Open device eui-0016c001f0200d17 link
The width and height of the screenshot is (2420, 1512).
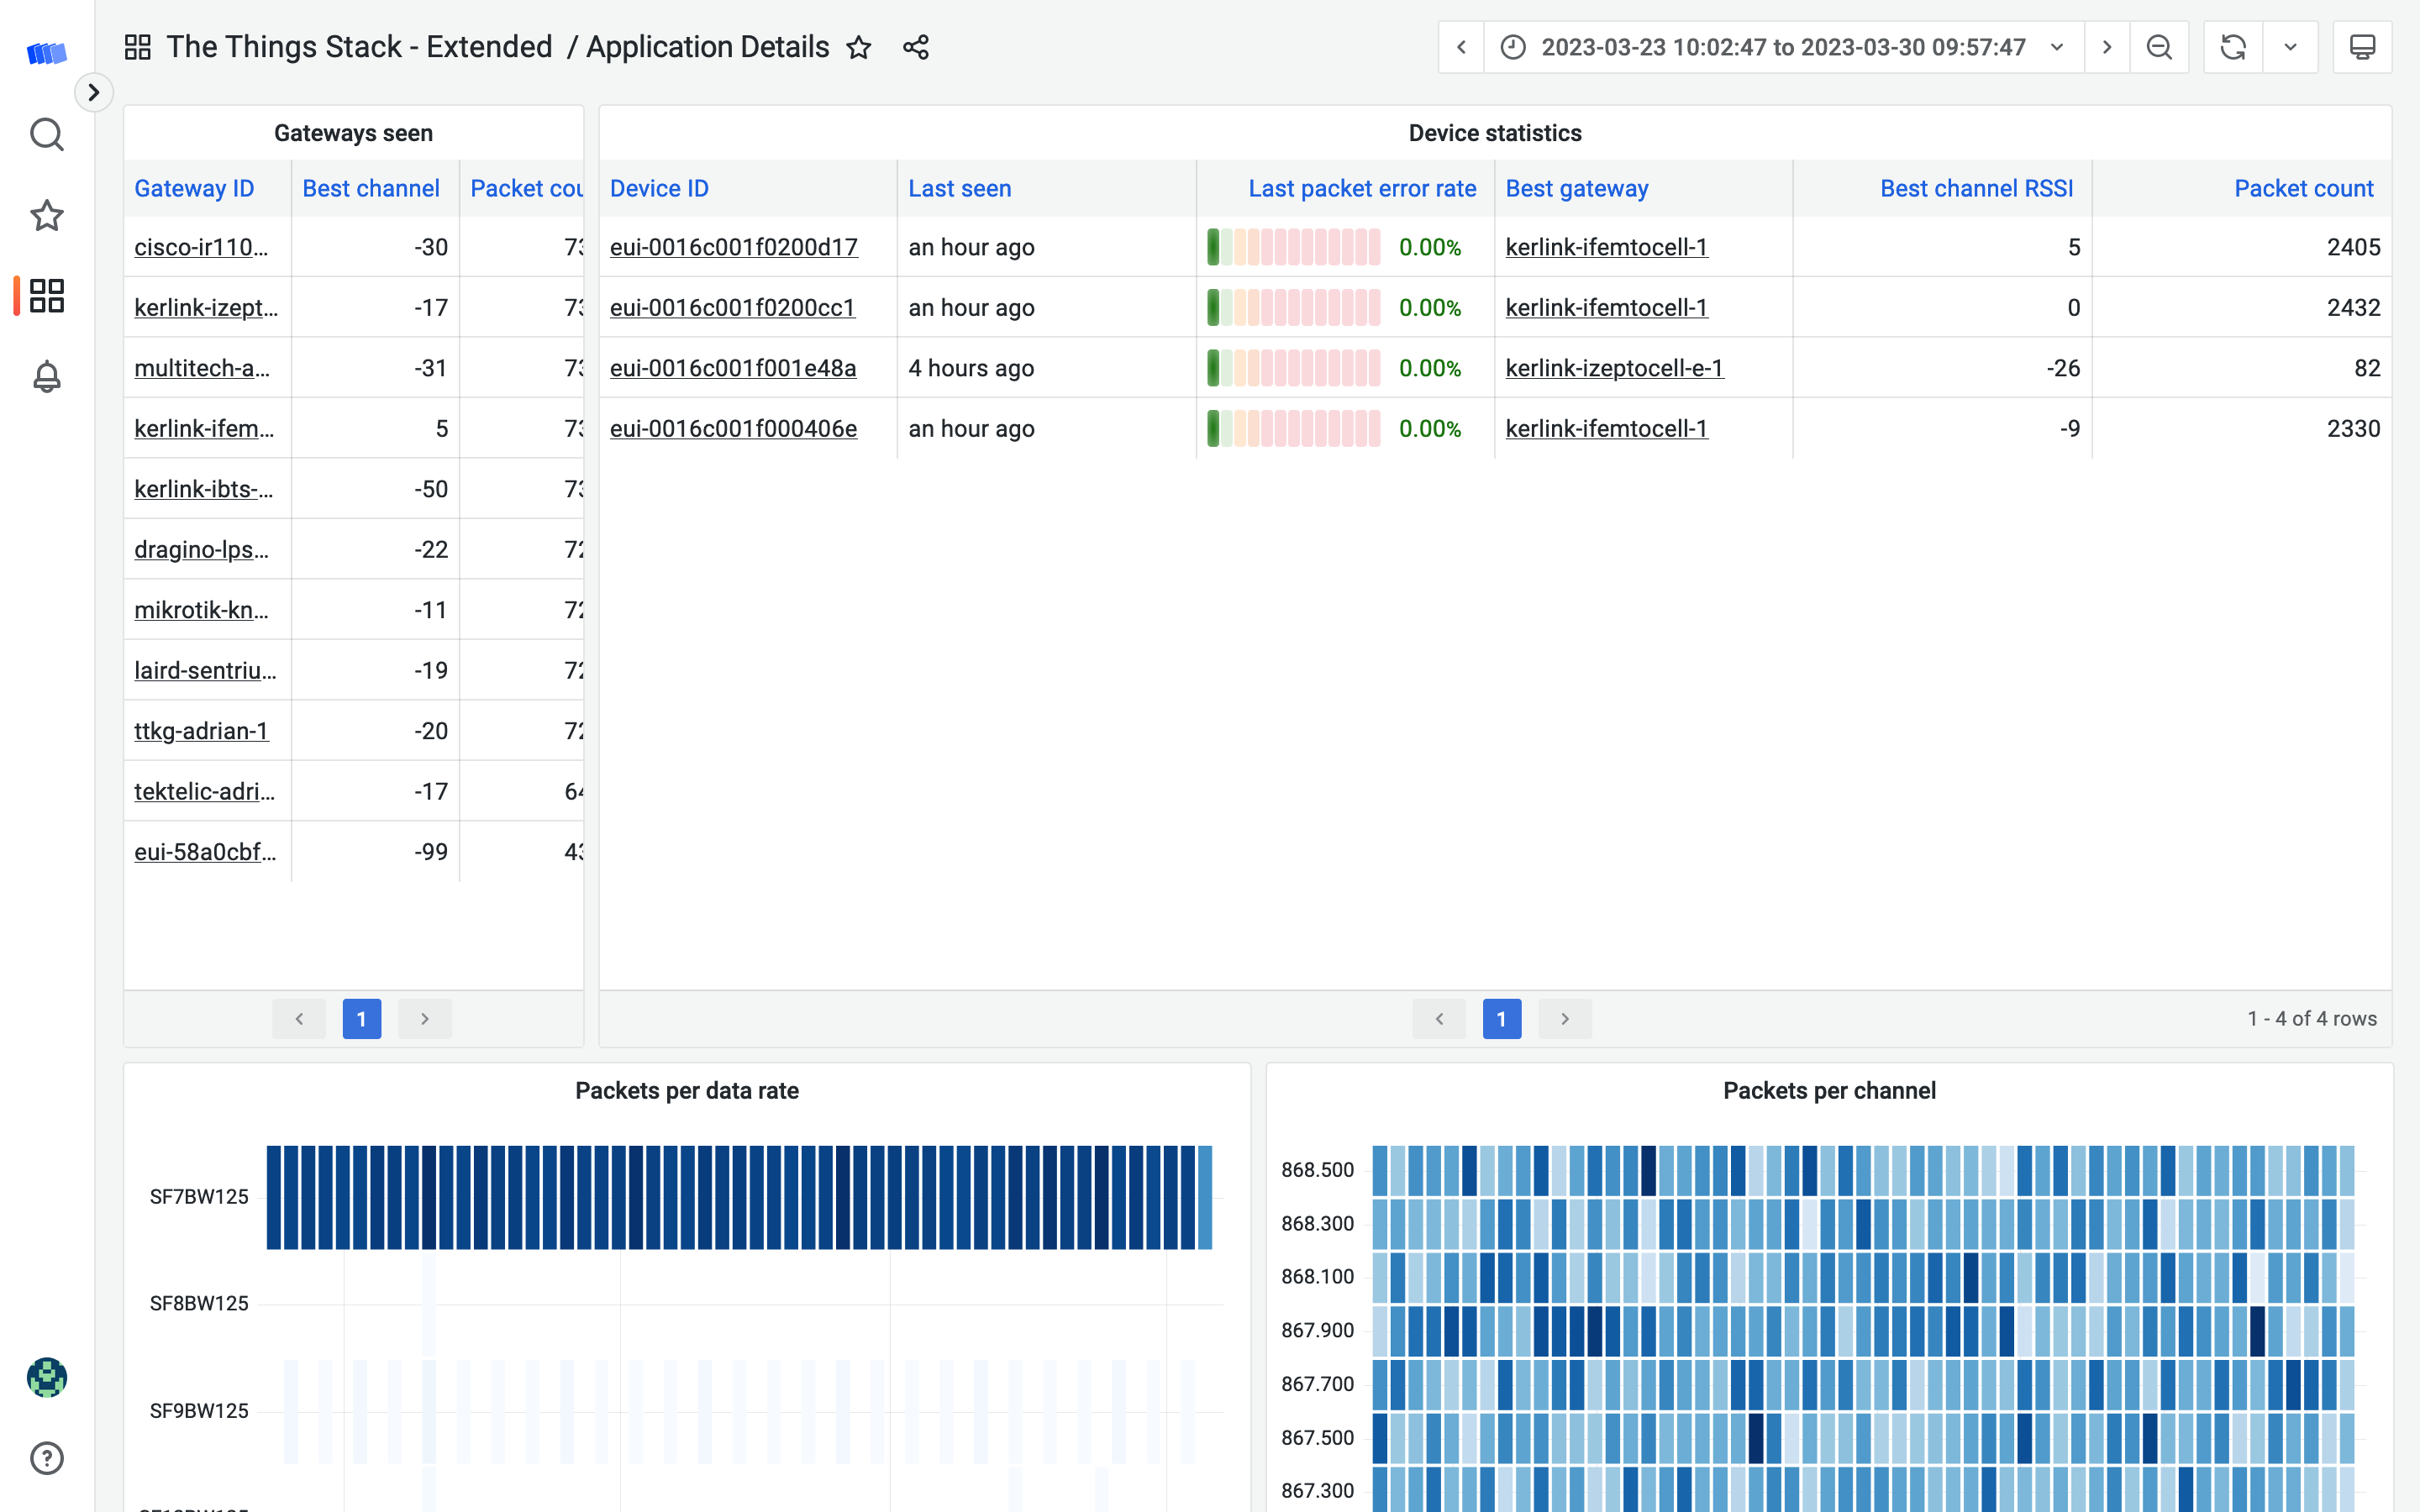tap(733, 247)
